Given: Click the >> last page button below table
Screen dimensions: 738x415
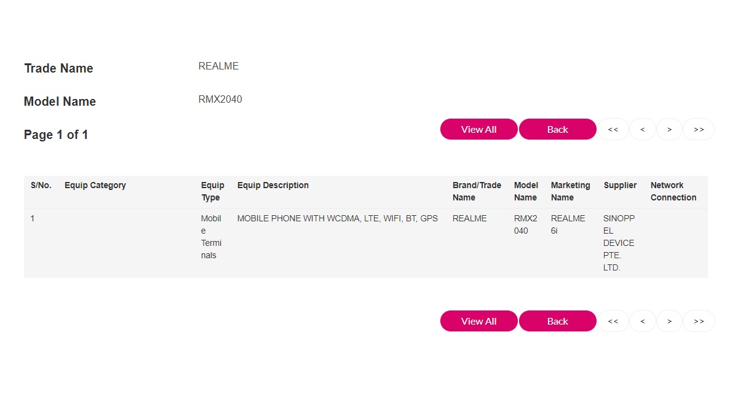Looking at the screenshot, I should 699,321.
